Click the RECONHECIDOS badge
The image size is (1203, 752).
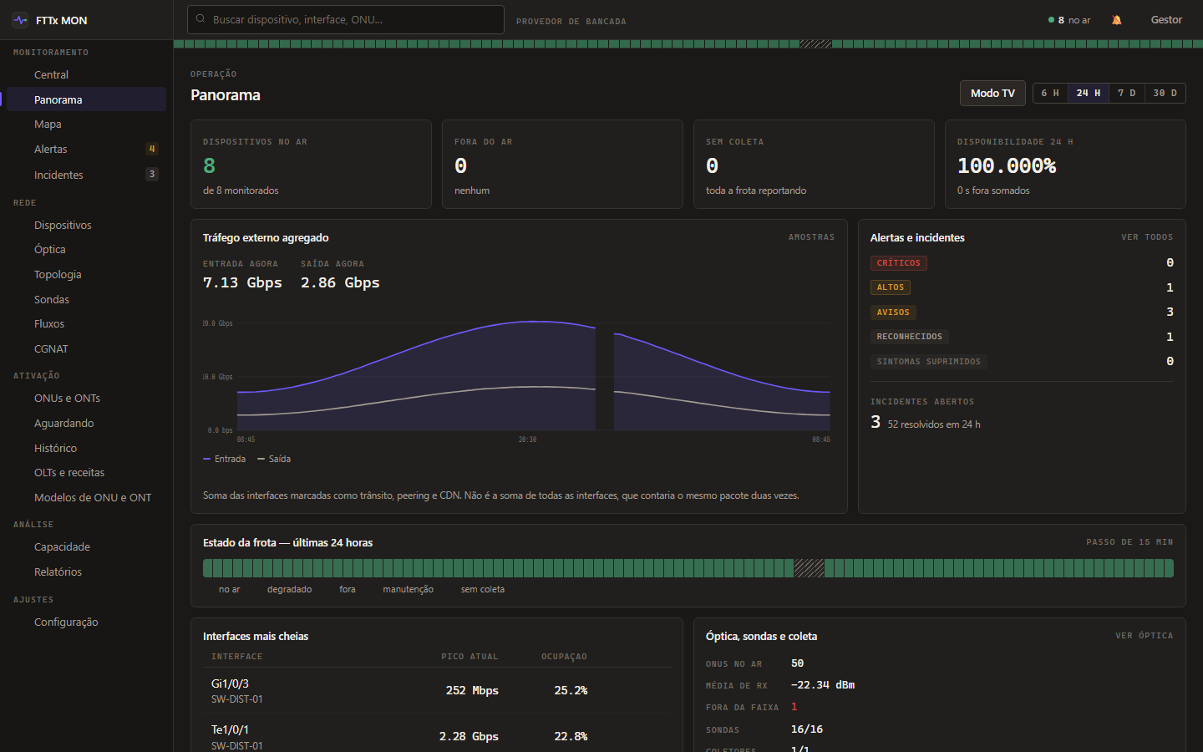click(x=909, y=337)
